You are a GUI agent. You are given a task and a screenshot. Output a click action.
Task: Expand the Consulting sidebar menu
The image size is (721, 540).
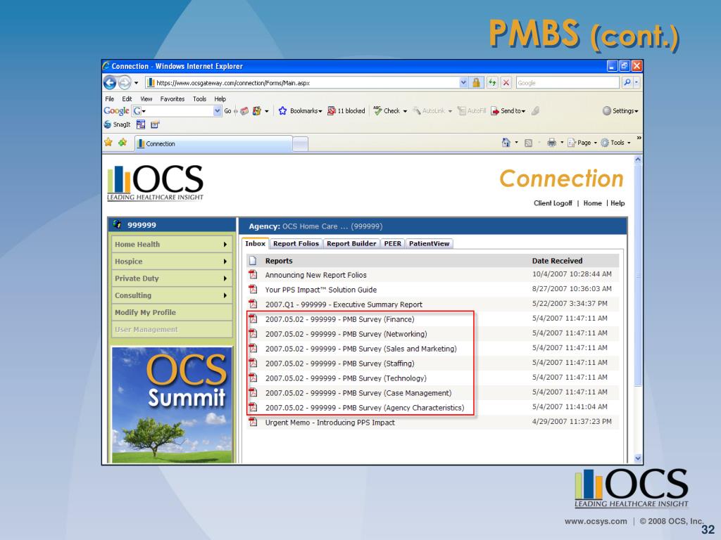click(x=172, y=295)
